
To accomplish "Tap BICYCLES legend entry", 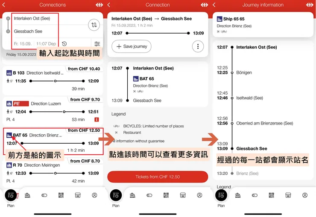I will tap(149, 126).
